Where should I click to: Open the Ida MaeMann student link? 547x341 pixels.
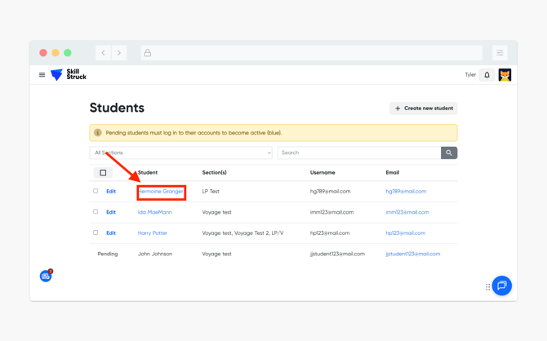point(155,212)
